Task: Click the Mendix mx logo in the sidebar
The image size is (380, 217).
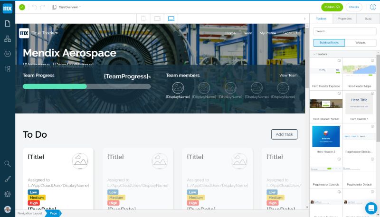Action: 8,9
